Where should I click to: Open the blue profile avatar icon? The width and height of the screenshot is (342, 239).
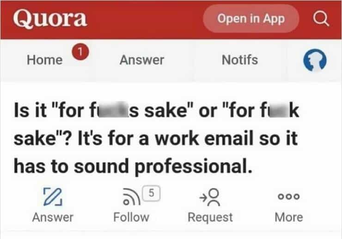(x=314, y=60)
